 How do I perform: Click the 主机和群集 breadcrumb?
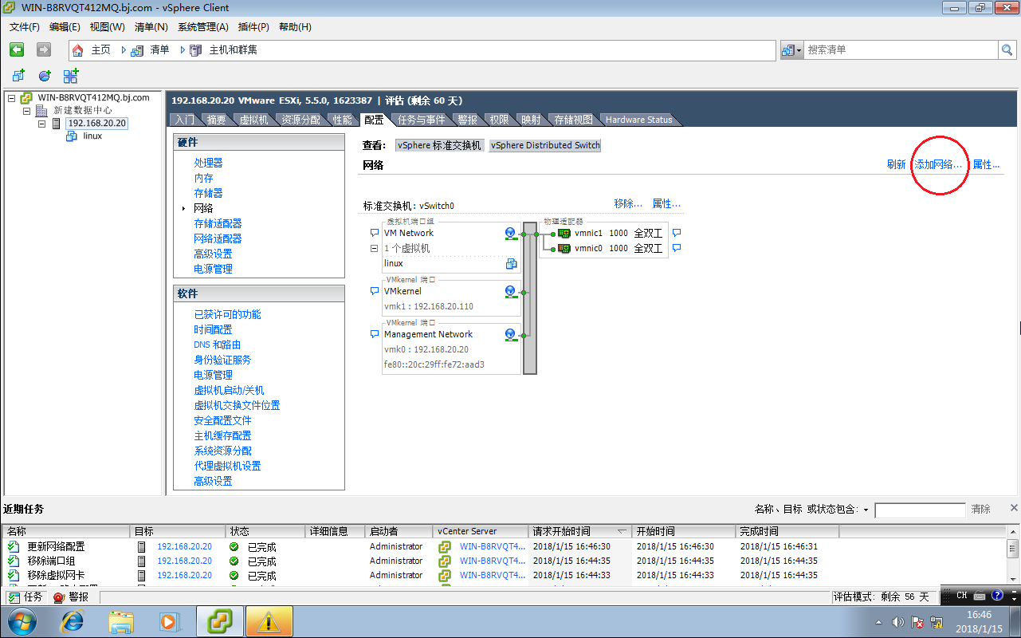click(x=233, y=50)
